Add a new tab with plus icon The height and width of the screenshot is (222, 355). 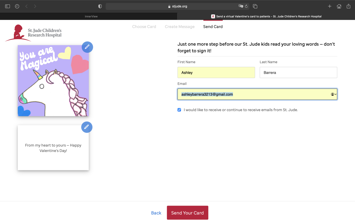330,6
